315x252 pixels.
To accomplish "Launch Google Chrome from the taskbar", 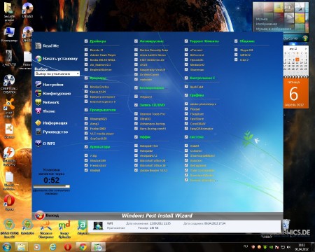I will click(83, 247).
